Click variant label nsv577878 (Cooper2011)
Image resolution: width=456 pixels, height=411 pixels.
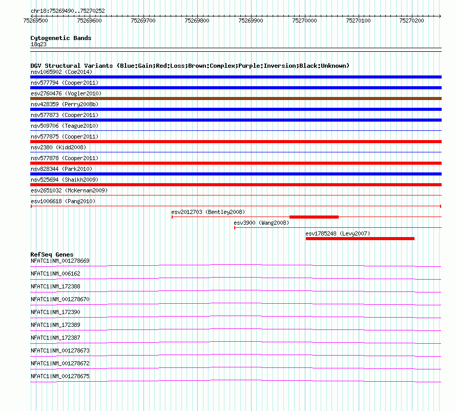click(65, 158)
